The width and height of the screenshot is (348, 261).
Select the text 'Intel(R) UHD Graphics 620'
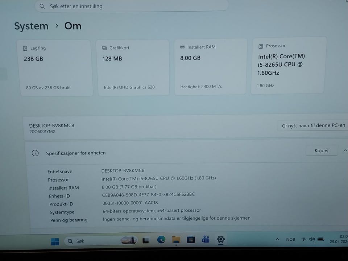(129, 87)
